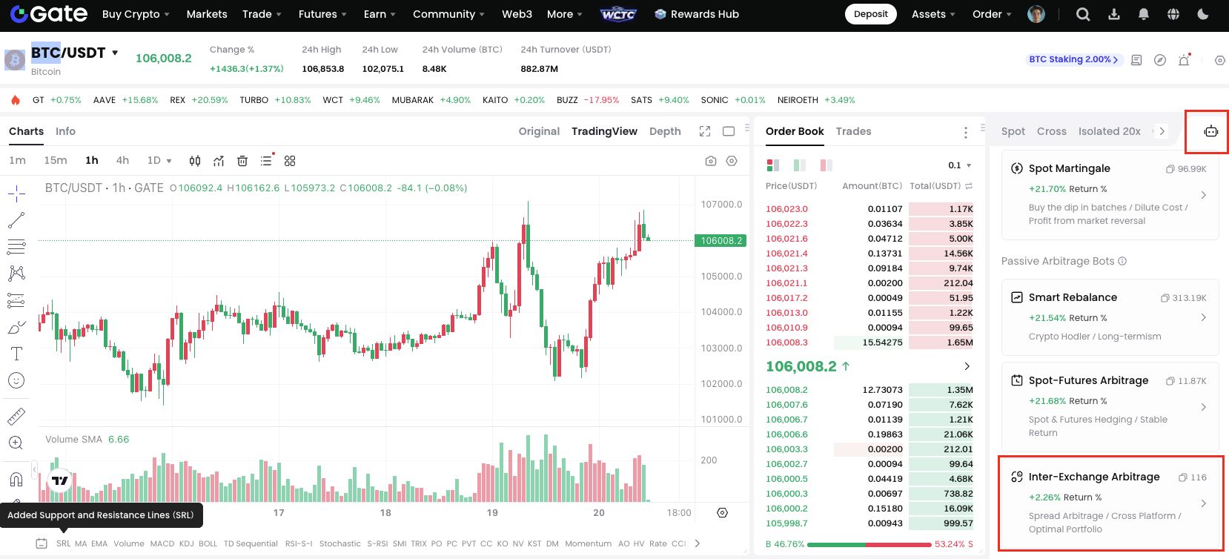The image size is (1229, 559).
Task: Toggle dark mode moon icon
Action: (x=1203, y=14)
